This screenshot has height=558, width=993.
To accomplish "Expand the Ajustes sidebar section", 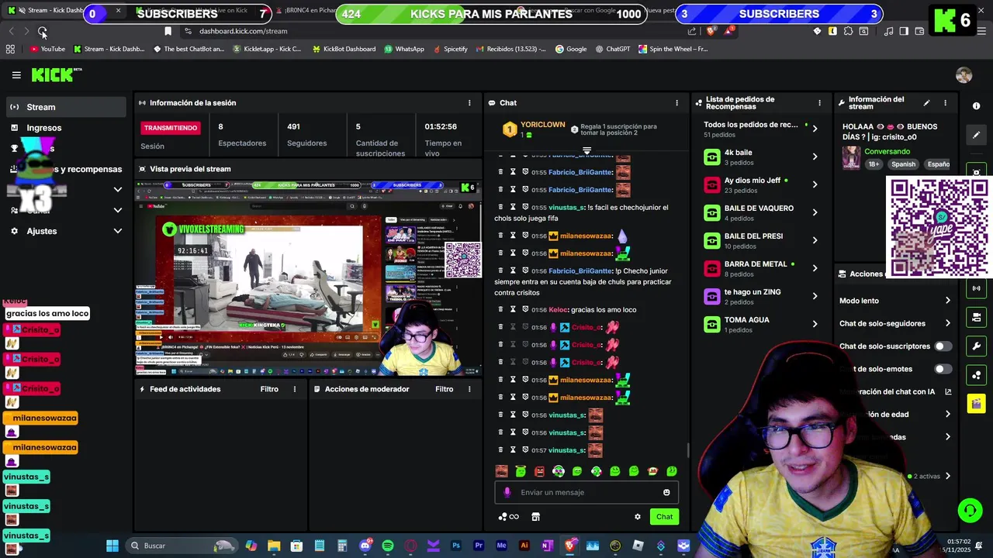I will 118,231.
